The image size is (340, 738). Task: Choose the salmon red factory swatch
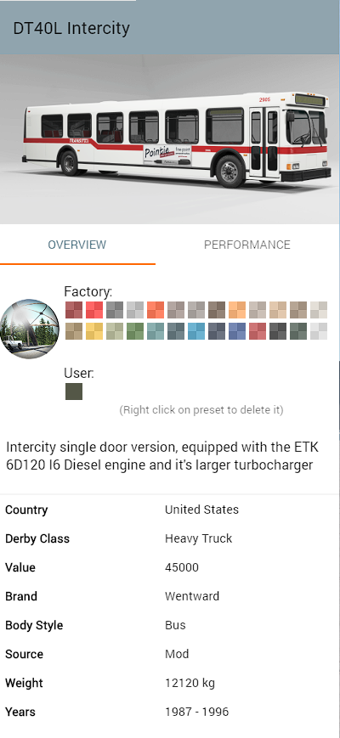click(x=258, y=331)
